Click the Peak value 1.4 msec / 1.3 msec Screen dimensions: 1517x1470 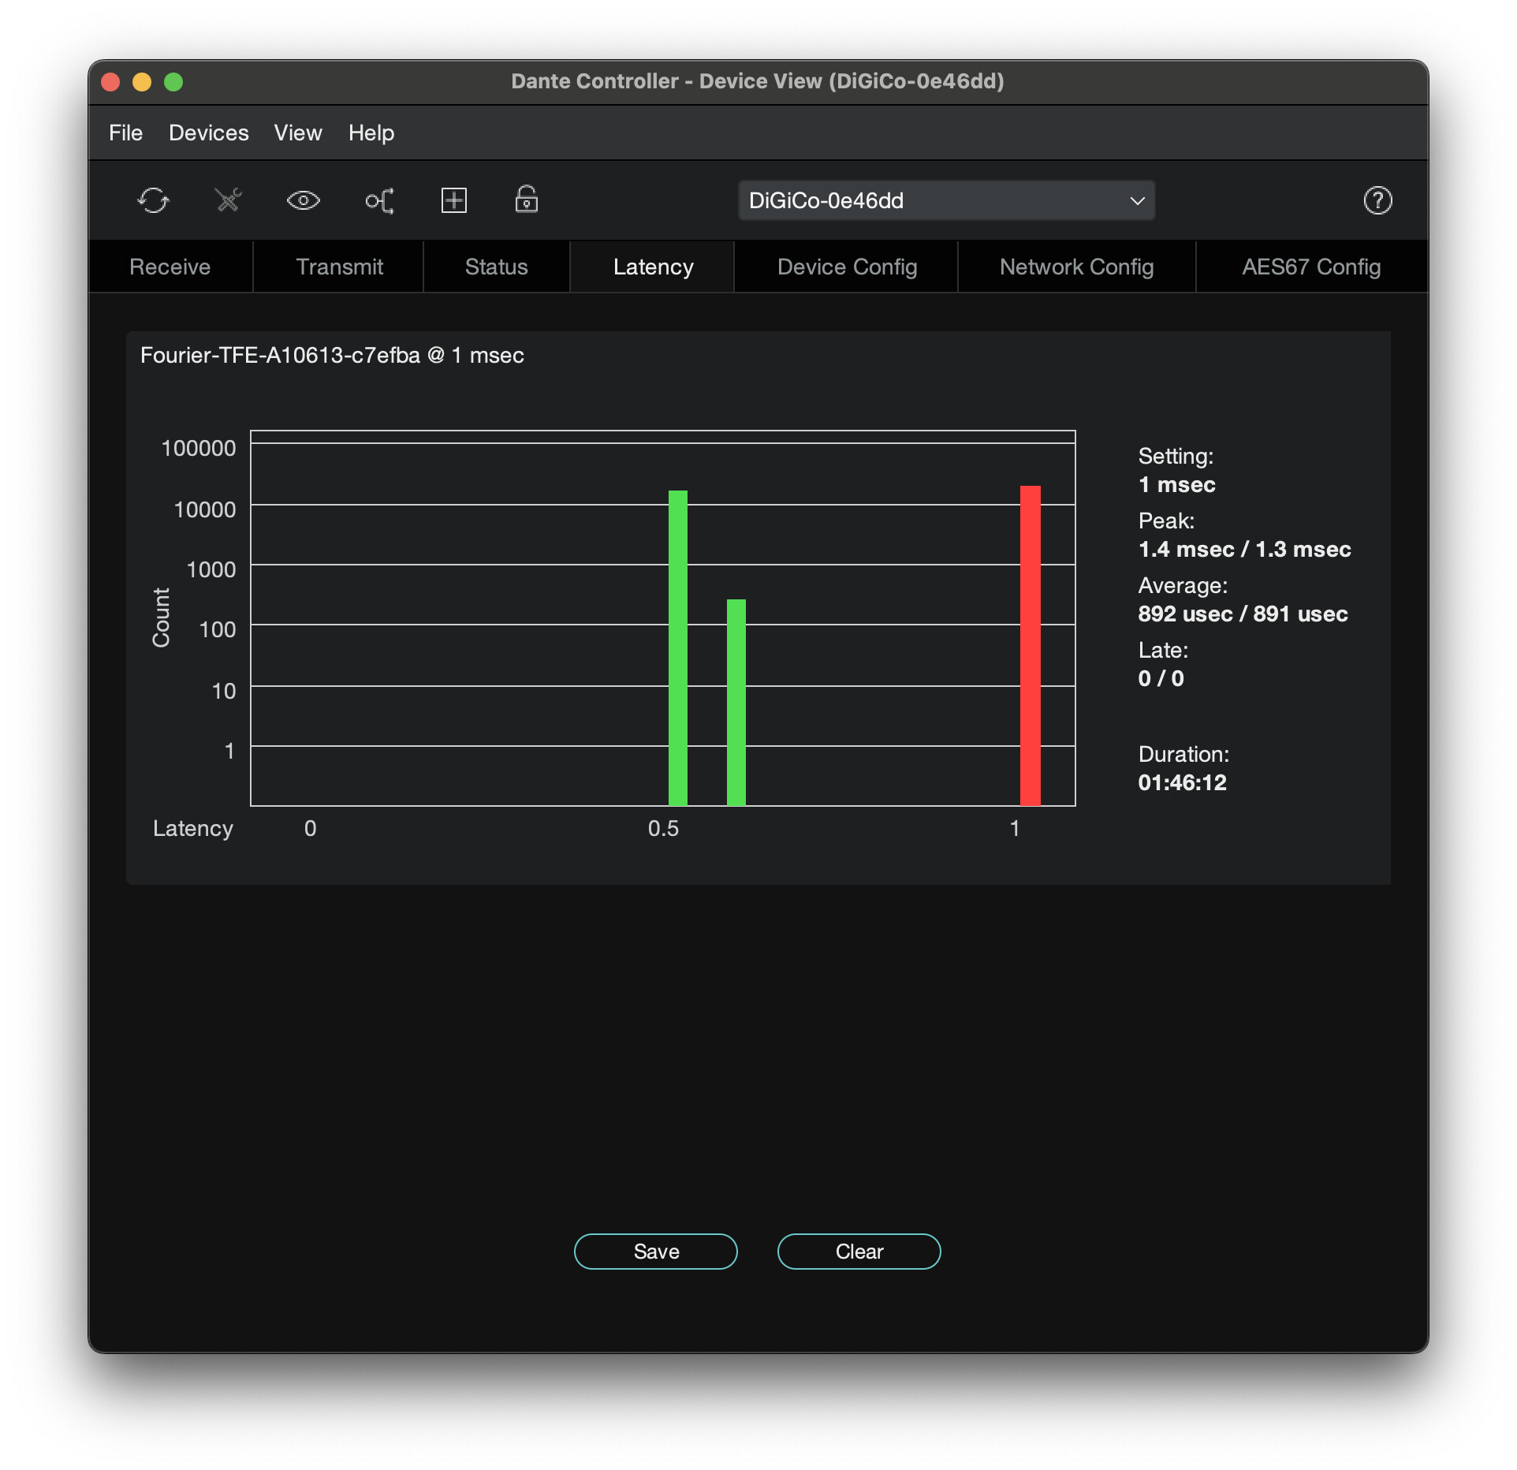[x=1244, y=549]
